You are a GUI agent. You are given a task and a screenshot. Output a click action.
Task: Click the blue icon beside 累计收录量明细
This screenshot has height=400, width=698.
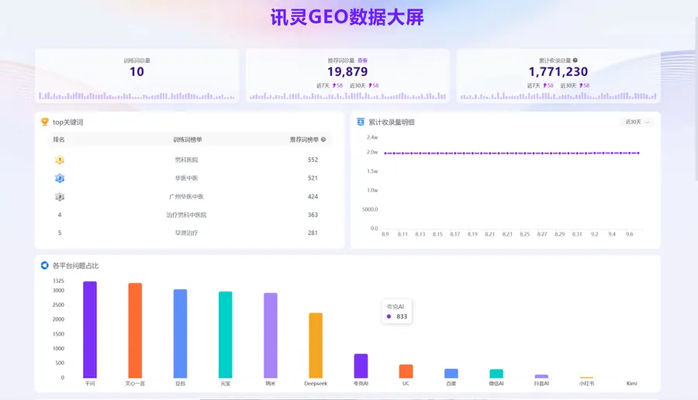pos(361,122)
